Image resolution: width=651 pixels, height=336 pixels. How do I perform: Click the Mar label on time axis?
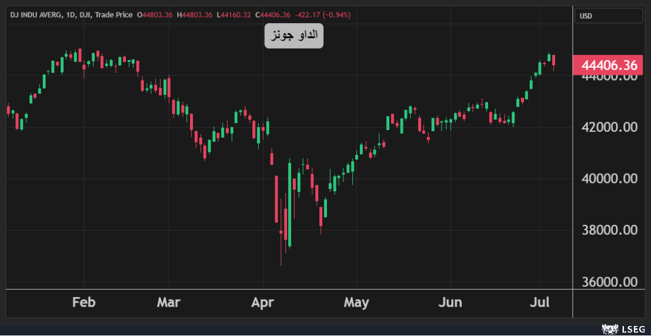click(x=169, y=302)
